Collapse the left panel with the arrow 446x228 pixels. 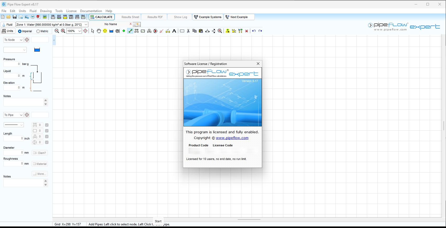[54, 40]
